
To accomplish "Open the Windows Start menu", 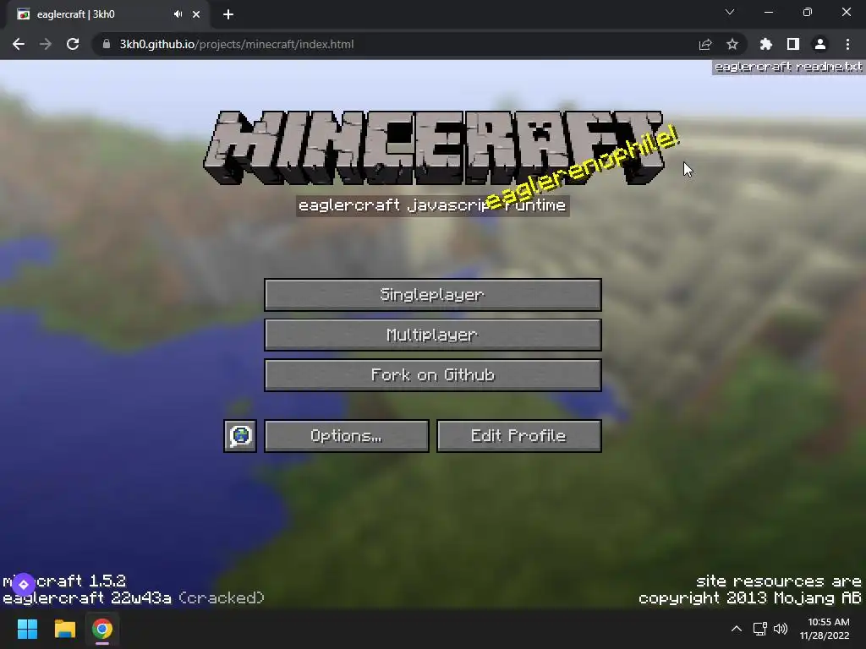I will click(27, 629).
